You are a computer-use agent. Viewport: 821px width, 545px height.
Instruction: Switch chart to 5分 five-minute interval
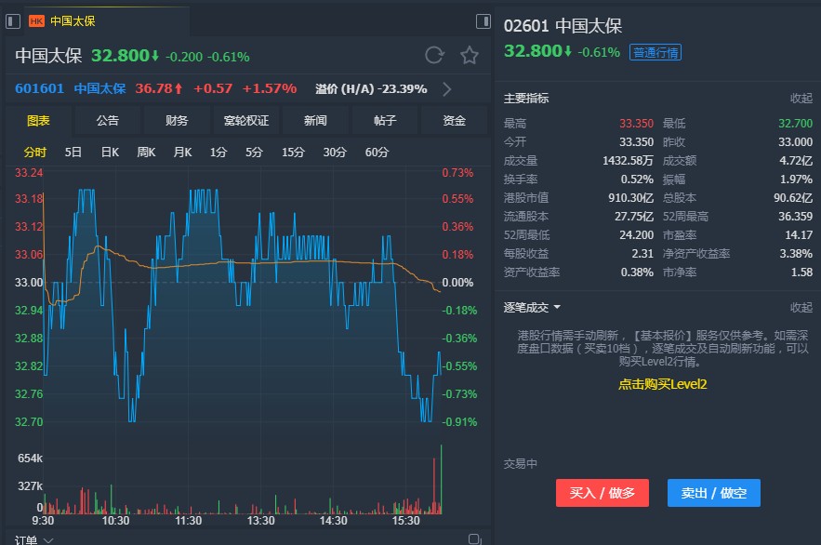(254, 152)
